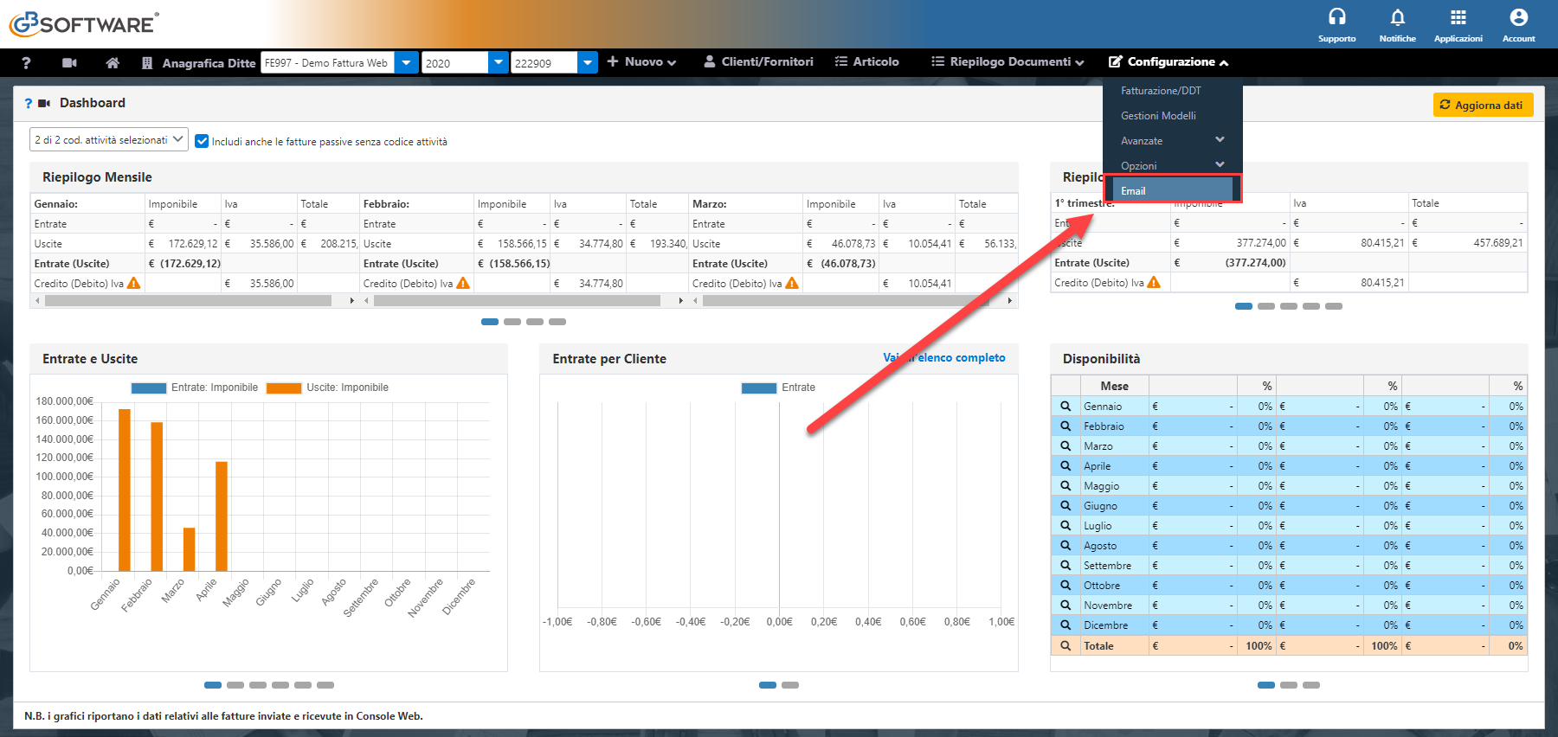
Task: Open company dropdown arrow next to FE997
Action: 406,62
